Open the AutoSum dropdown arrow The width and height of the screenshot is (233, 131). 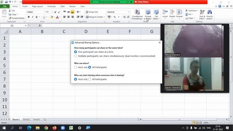(x=198, y=11)
